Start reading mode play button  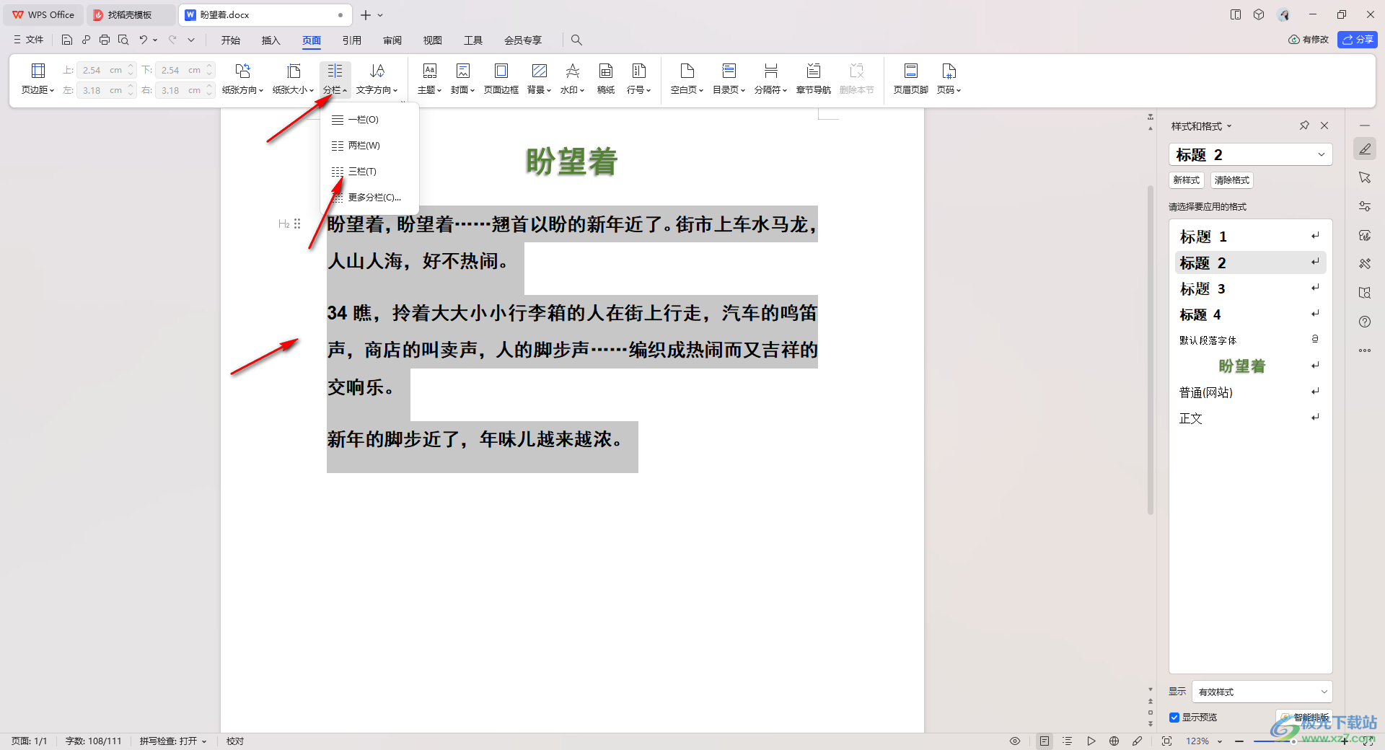1091,741
